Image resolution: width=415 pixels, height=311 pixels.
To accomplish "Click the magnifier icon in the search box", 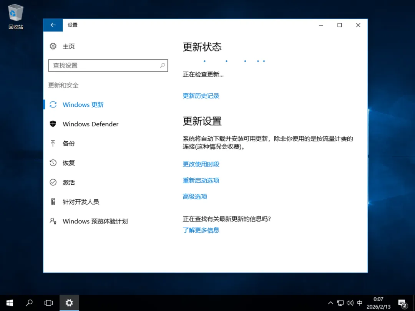I will click(x=163, y=65).
